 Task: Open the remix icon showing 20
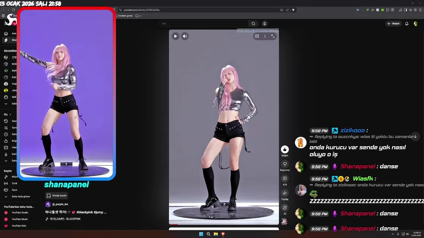[285, 208]
